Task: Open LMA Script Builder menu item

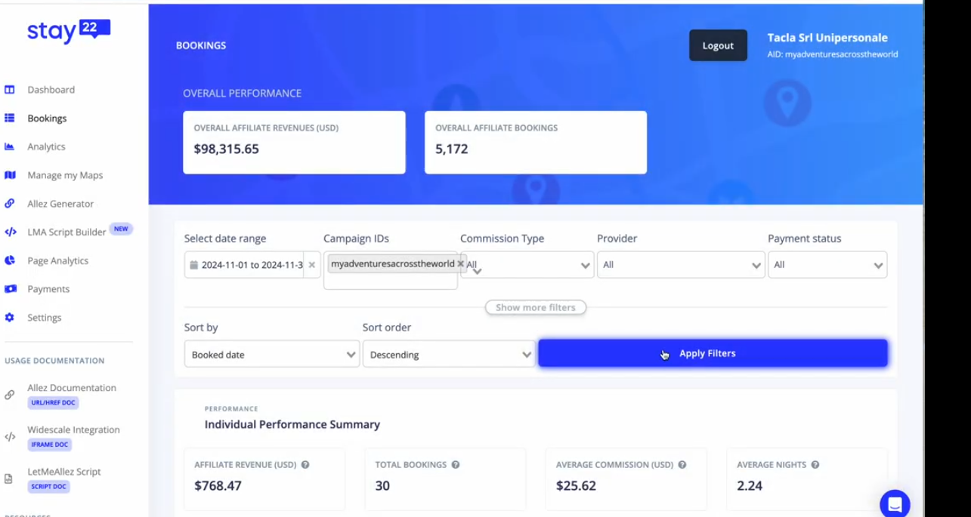Action: tap(66, 232)
